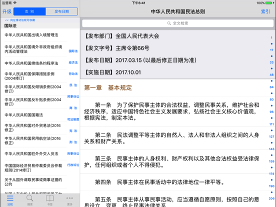Open 中华人民共和国保障措施条例(2004修订)

(x=35, y=76)
